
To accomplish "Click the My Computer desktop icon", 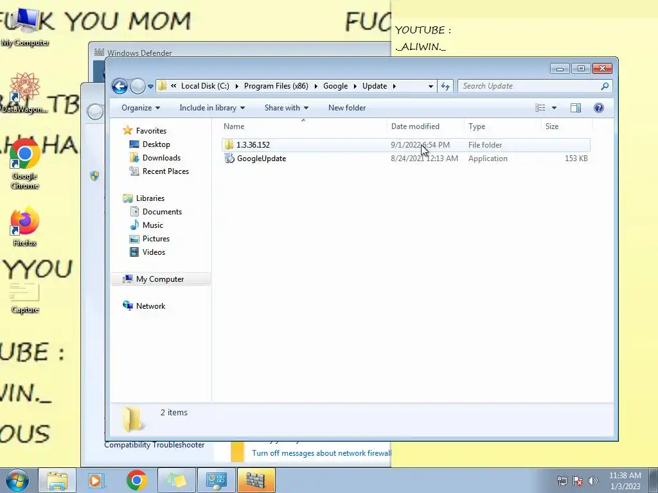I will (x=25, y=28).
